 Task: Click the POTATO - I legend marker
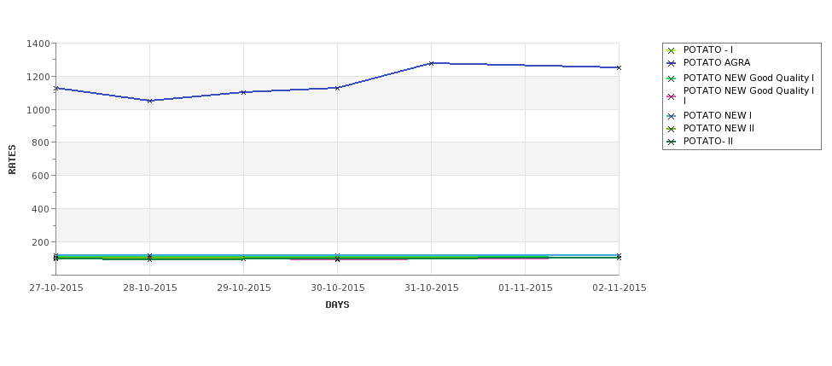[672, 50]
